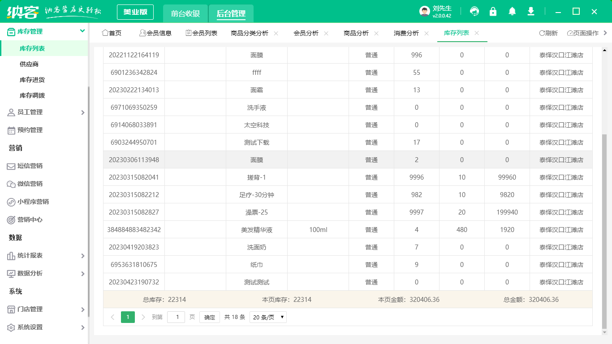Click the tab bar right scroll arrow
This screenshot has height=344, width=612.
[606, 33]
